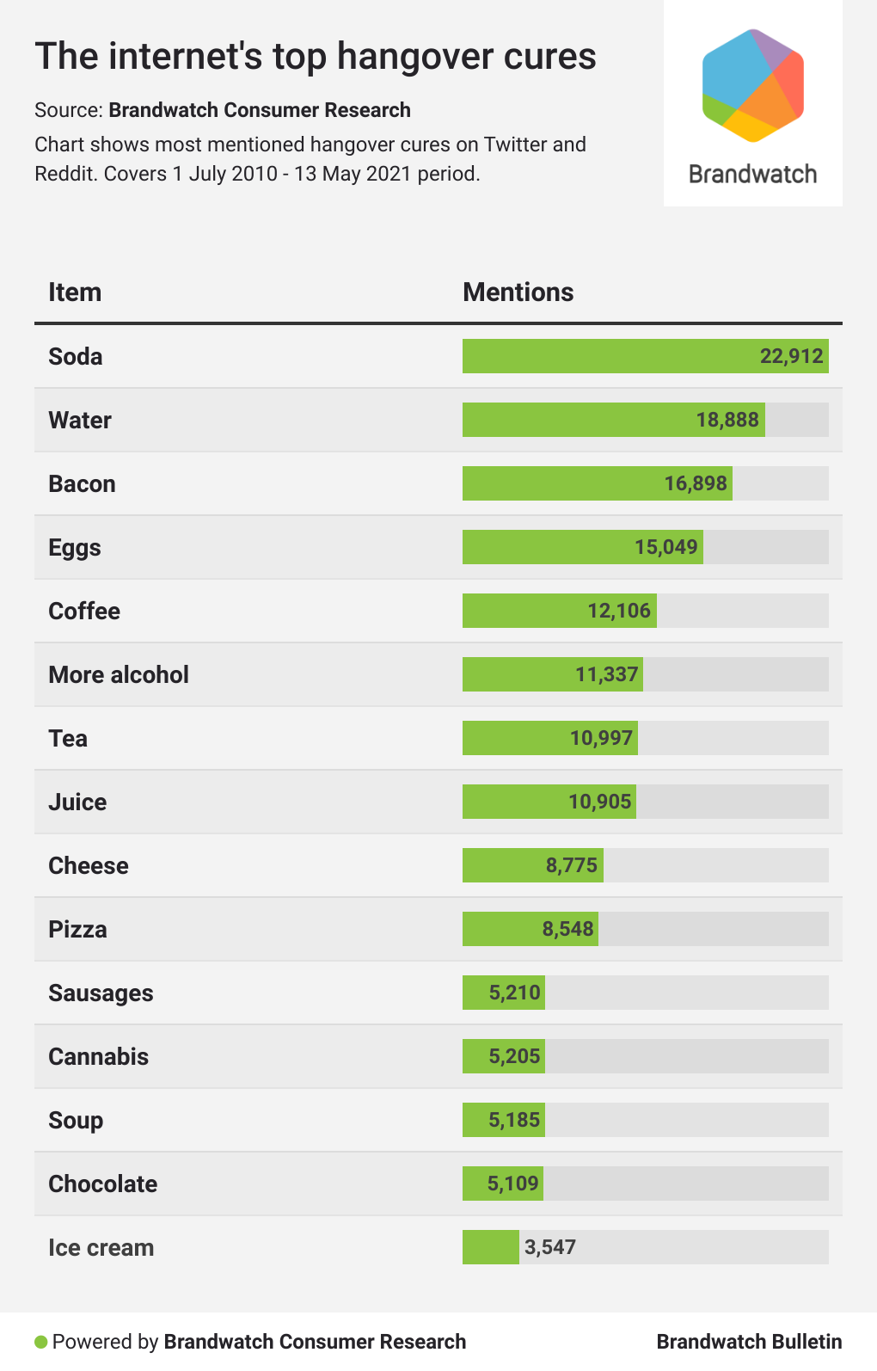Click the More alcohol row label
877x1371 pixels.
tap(119, 674)
